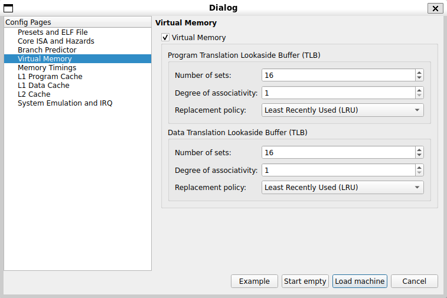
Task: Increase Data TLB degree of associativity
Action: click(x=419, y=168)
